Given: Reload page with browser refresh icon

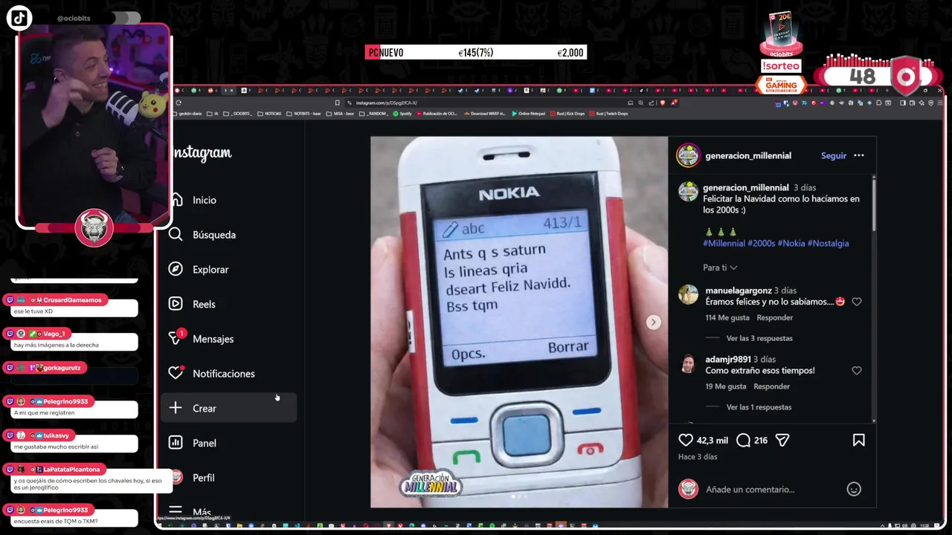Looking at the screenshot, I should (178, 103).
